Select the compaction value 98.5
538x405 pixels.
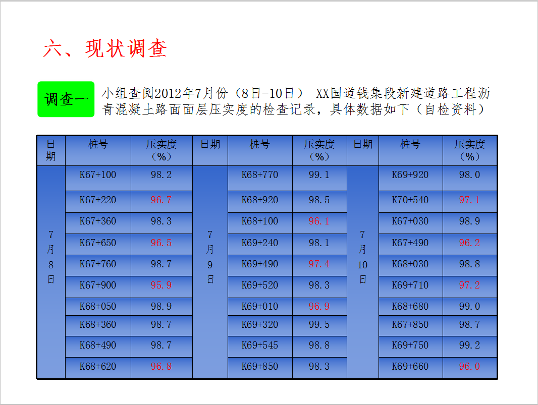(x=319, y=200)
